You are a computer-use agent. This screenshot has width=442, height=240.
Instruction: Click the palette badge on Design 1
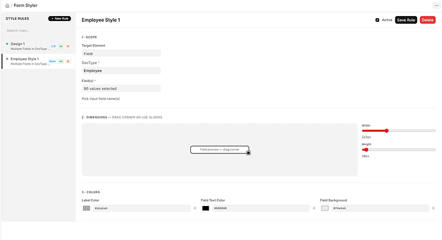[68, 46]
